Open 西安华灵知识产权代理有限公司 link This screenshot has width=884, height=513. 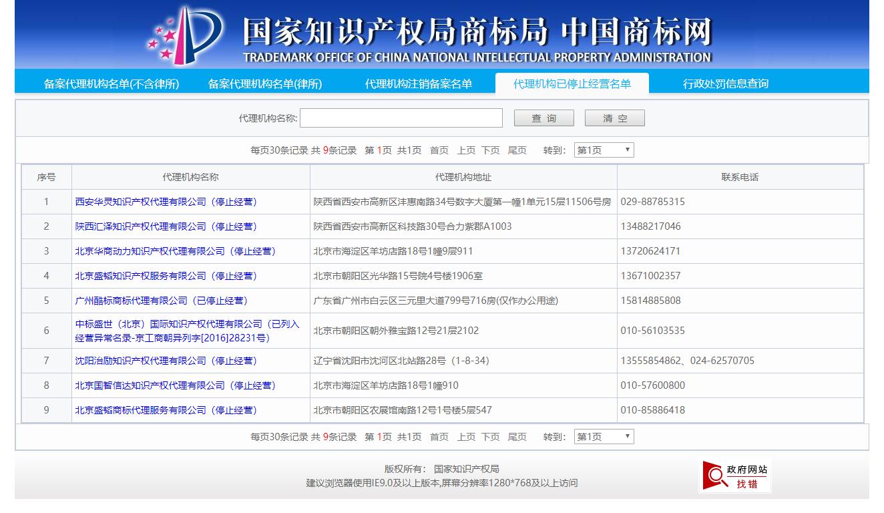point(166,202)
